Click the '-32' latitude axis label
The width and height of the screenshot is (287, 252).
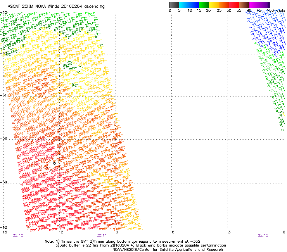[x=3, y=54]
